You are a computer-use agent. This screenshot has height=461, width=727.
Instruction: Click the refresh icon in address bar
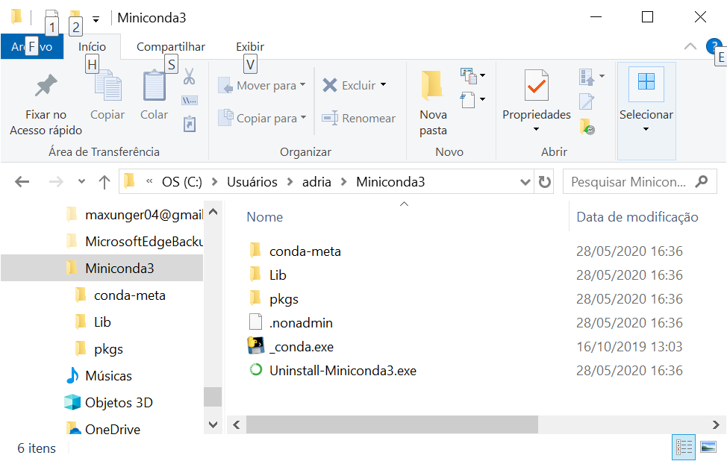coord(545,181)
